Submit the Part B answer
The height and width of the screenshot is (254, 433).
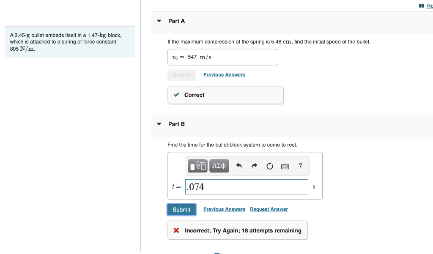(x=181, y=210)
